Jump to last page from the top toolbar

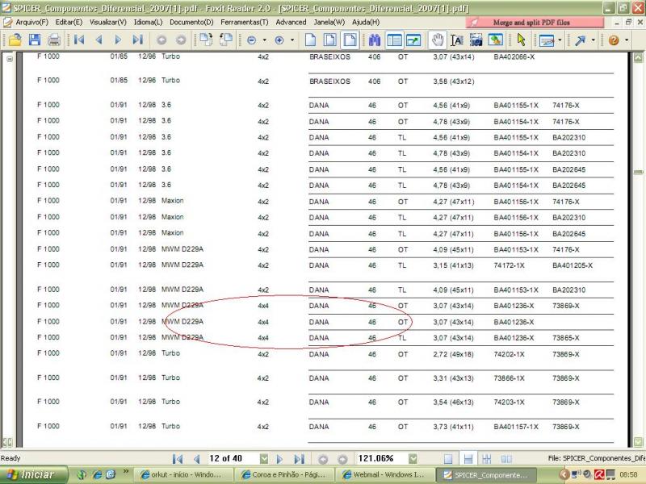point(137,40)
